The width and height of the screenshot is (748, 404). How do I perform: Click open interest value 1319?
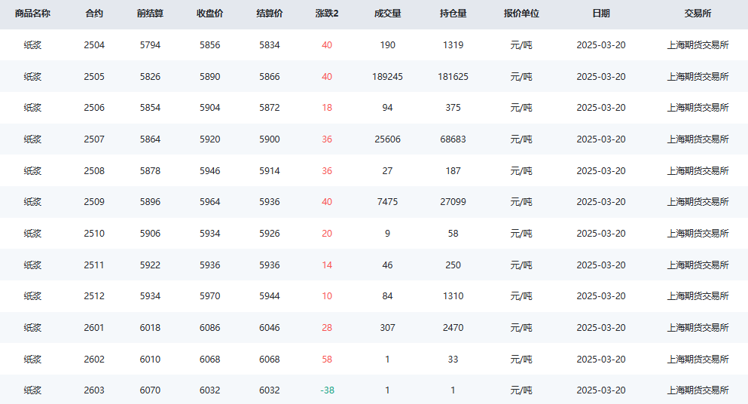[x=453, y=45]
